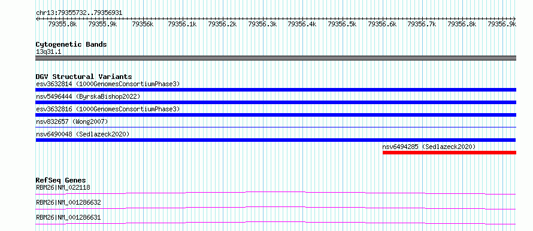Click the 79355.9k ruler tick label
Viewport: 533px width, 231px height.
click(x=102, y=24)
